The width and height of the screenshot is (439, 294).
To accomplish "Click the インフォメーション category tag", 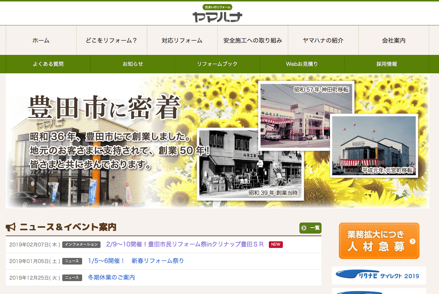I will click(81, 244).
